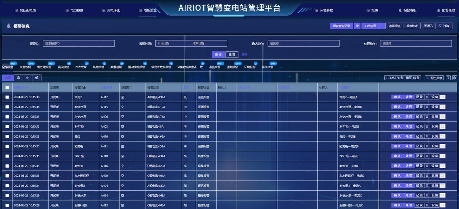Click the video icon in the 4#送水泵 row

[x=443, y=106]
